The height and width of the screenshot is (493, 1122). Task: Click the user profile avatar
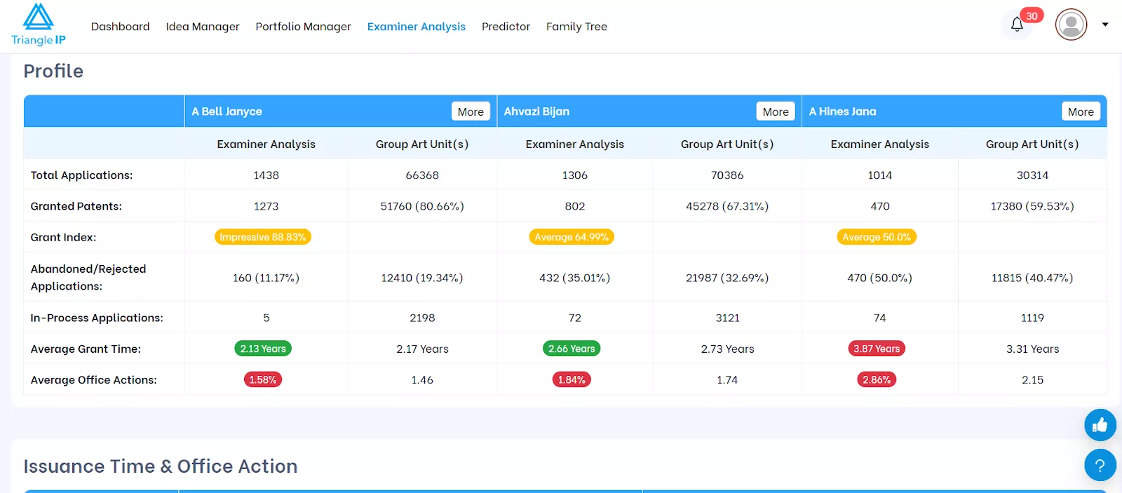coord(1071,25)
